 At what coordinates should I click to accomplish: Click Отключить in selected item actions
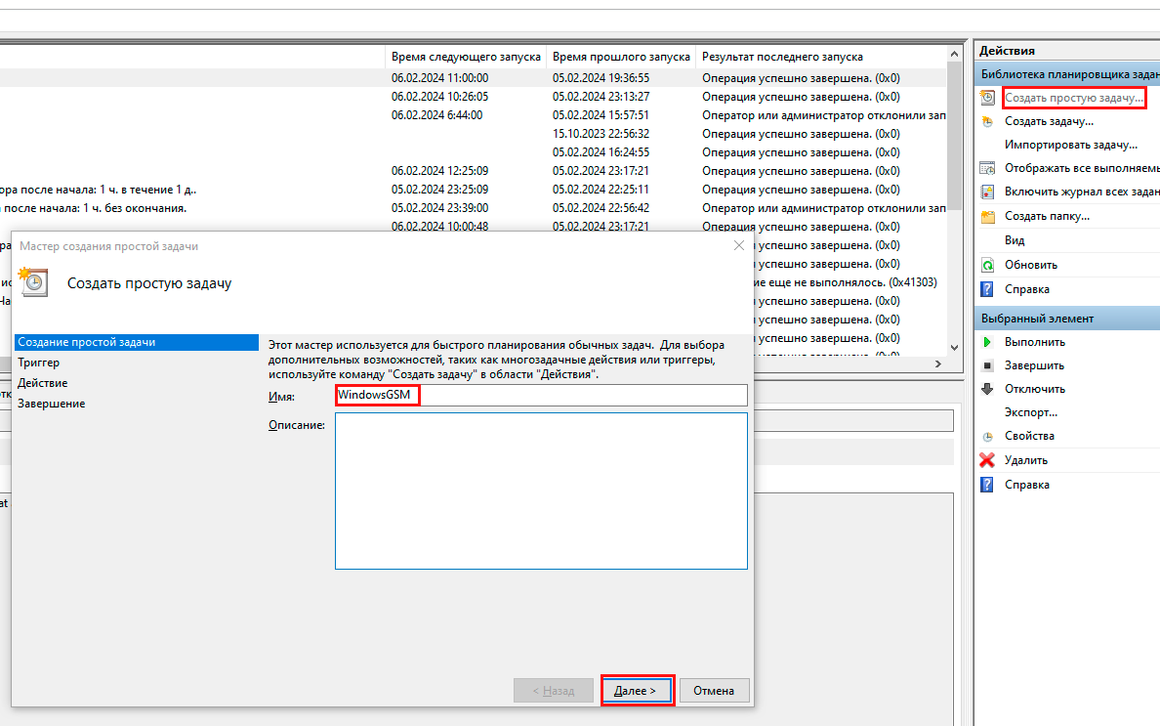[x=1034, y=389]
